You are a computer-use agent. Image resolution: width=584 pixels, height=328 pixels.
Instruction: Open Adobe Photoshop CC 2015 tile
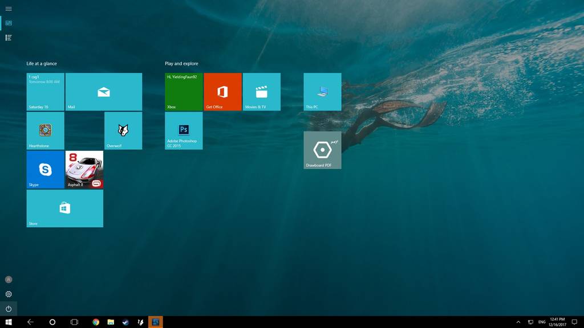pos(184,130)
